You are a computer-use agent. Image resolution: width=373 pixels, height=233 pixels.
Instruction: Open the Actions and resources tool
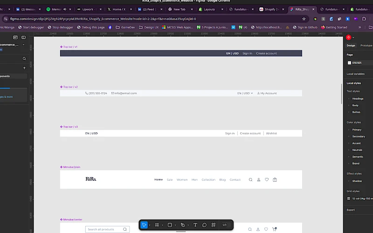(x=214, y=225)
